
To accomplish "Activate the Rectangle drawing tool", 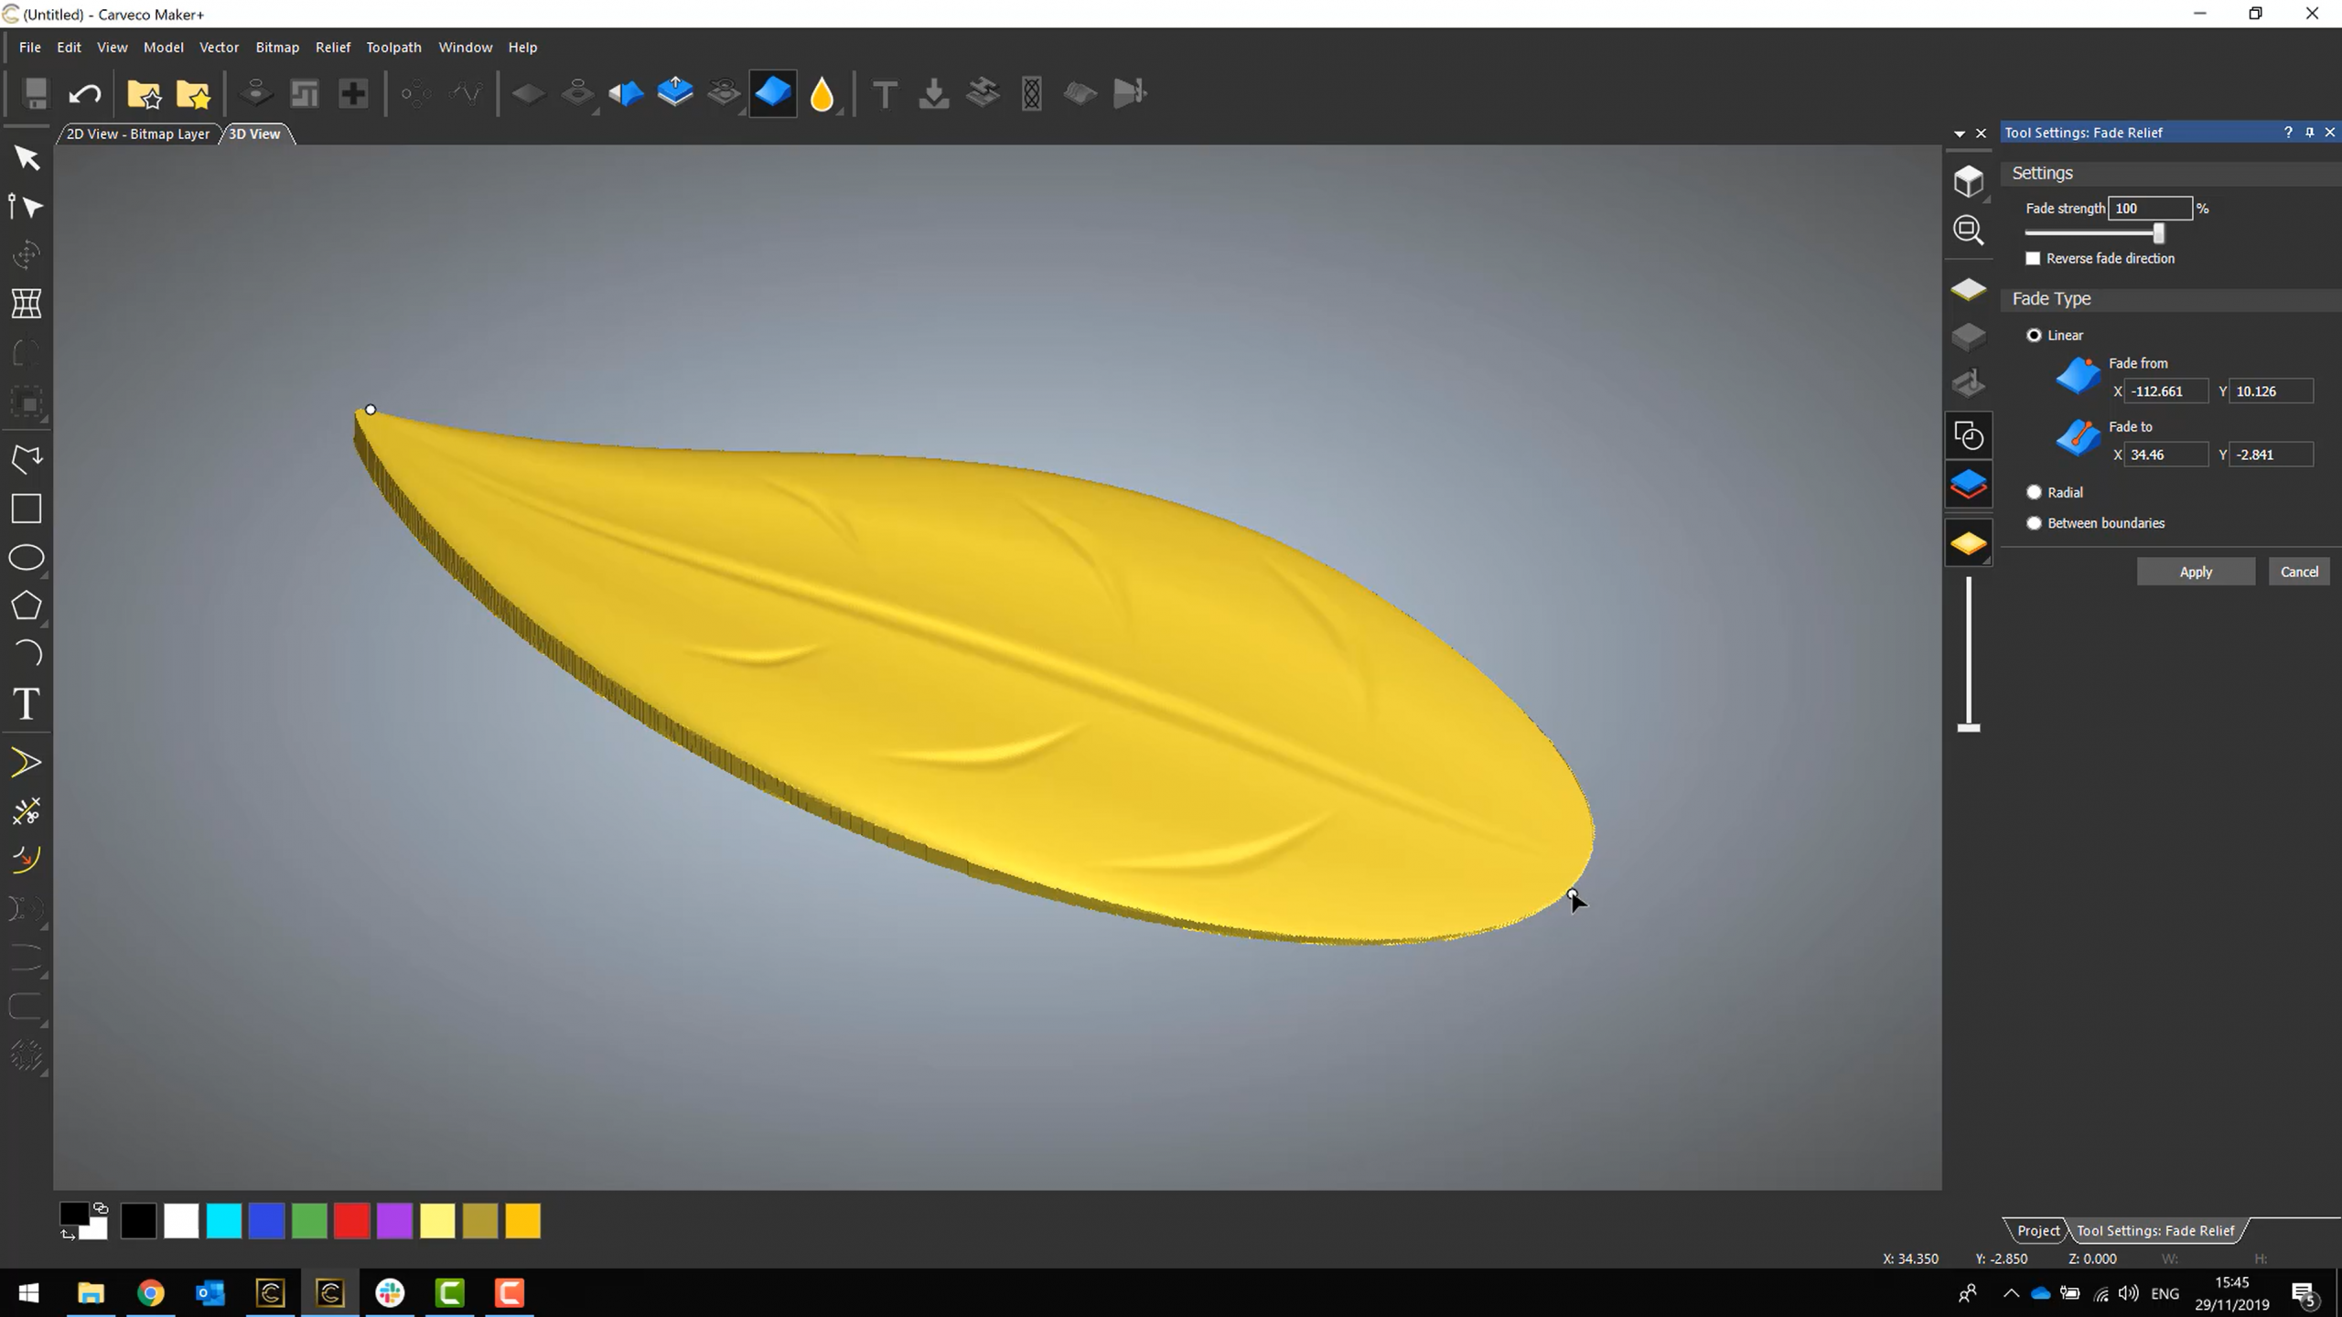I will (27, 509).
